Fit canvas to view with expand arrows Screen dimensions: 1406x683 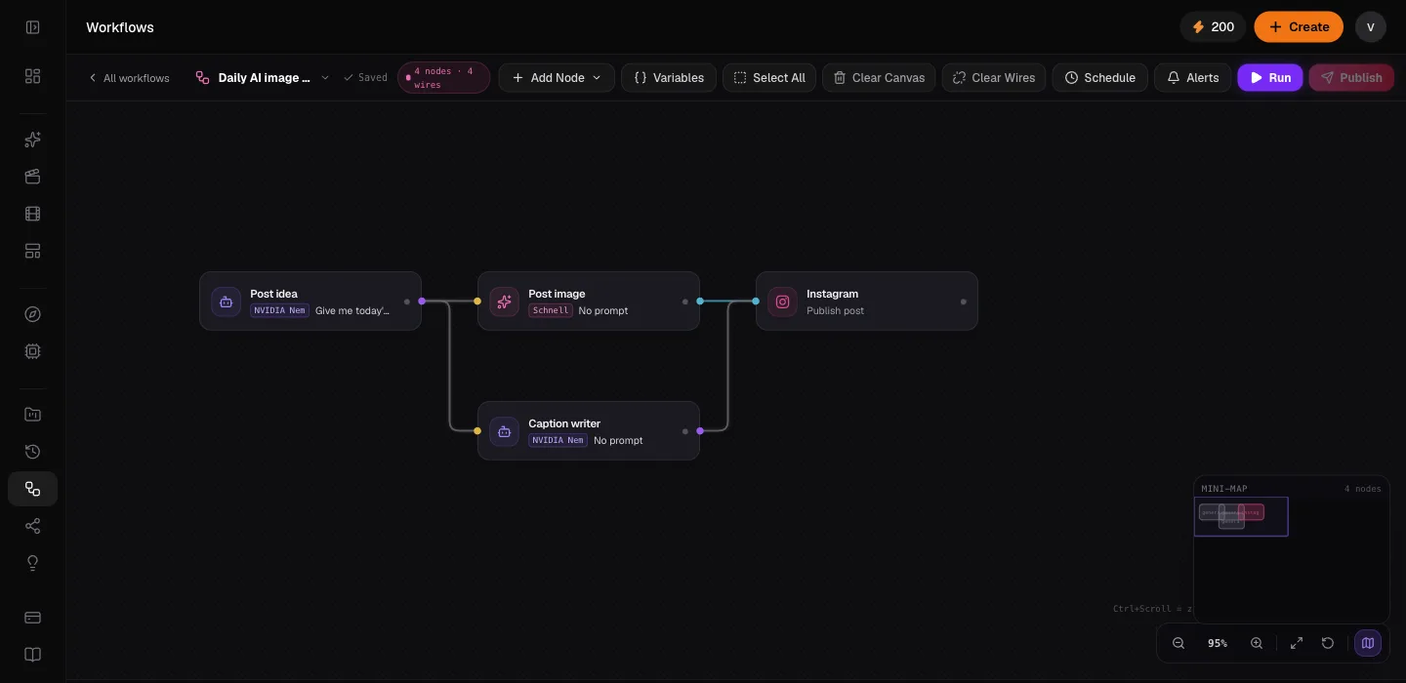click(1297, 643)
